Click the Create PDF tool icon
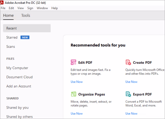The width and height of the screenshot is (165, 119). coord(128,62)
